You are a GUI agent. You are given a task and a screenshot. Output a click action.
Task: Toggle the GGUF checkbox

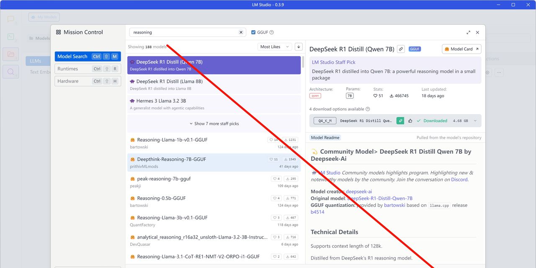[253, 32]
